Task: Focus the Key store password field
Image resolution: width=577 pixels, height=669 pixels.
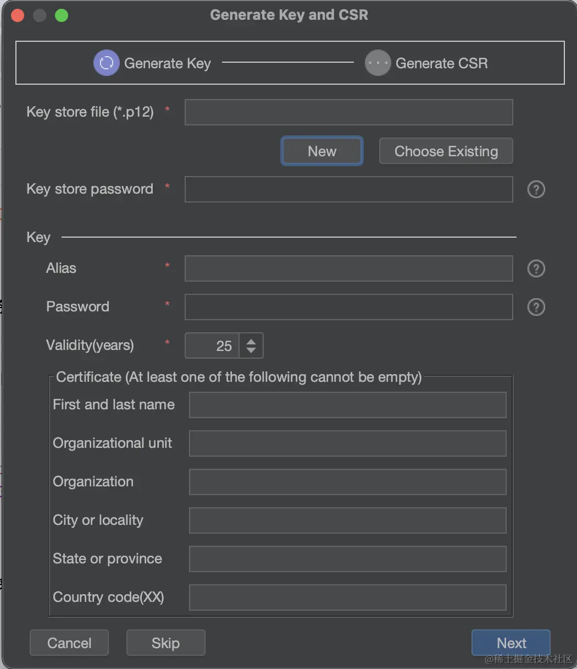Action: coord(348,189)
